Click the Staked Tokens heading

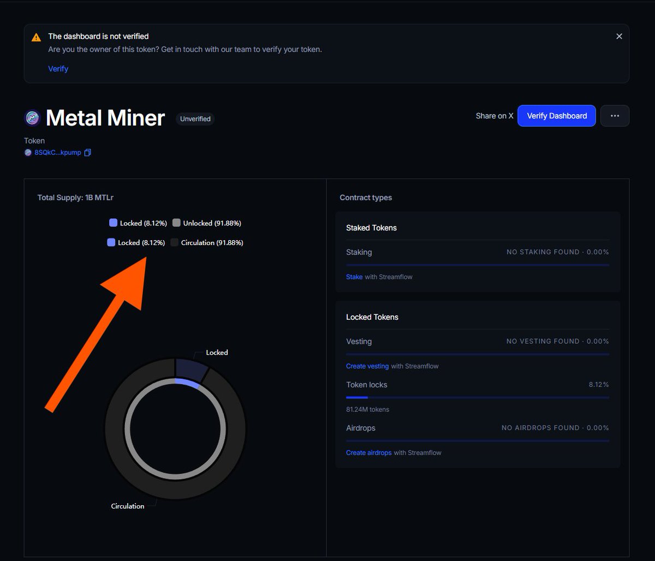371,228
